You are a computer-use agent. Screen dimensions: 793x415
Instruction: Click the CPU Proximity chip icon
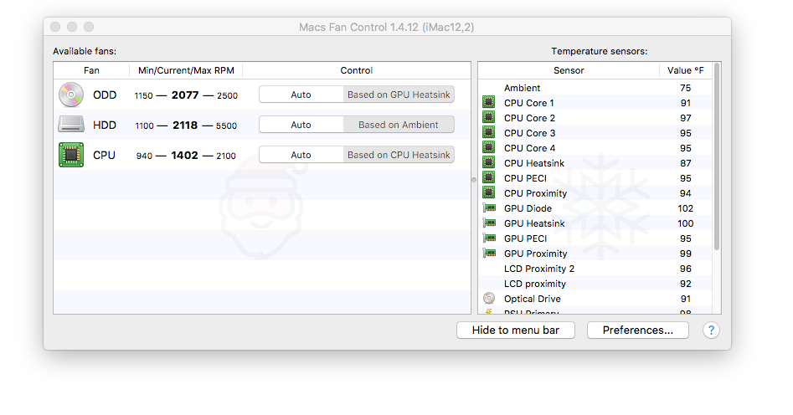tap(488, 192)
